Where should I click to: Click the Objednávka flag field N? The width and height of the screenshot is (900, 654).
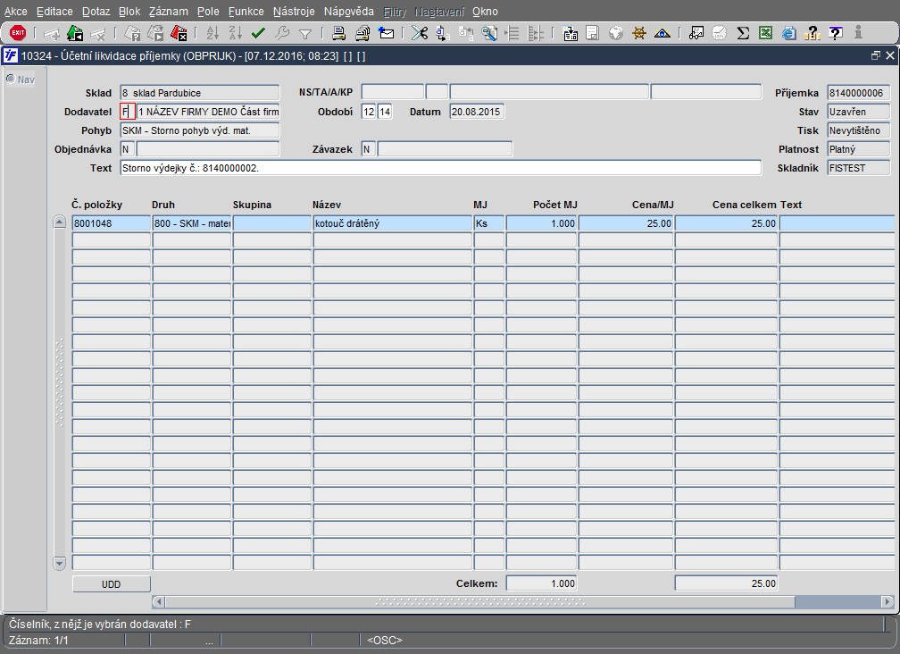tap(128, 148)
